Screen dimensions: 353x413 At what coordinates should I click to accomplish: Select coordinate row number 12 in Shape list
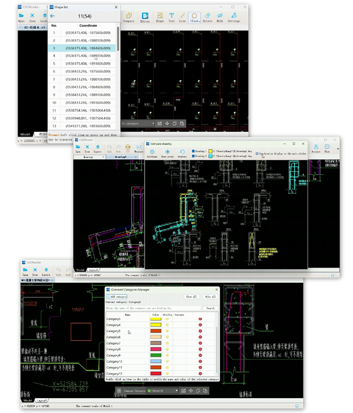[x=82, y=118]
